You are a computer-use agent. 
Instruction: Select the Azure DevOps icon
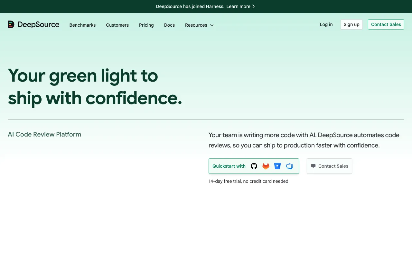click(x=289, y=166)
